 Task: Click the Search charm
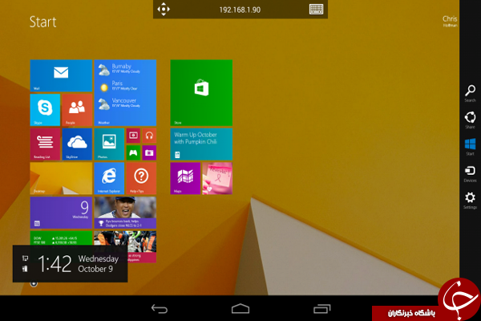click(x=470, y=93)
